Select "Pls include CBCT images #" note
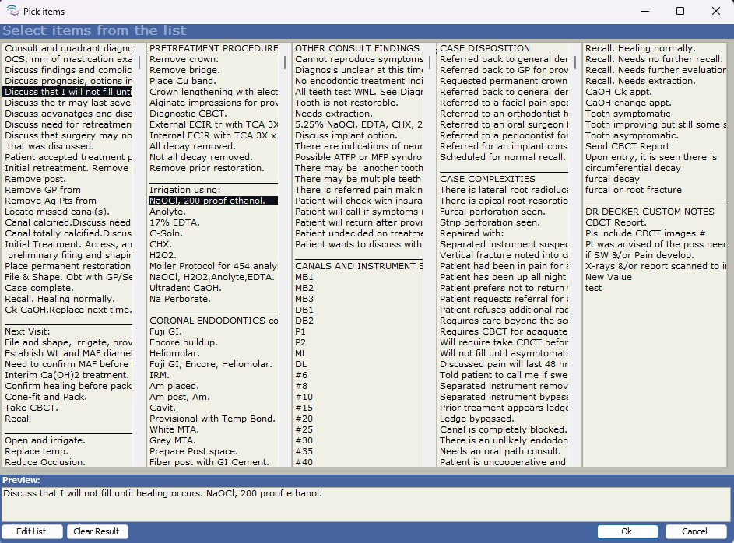The height and width of the screenshot is (543, 734). (644, 233)
